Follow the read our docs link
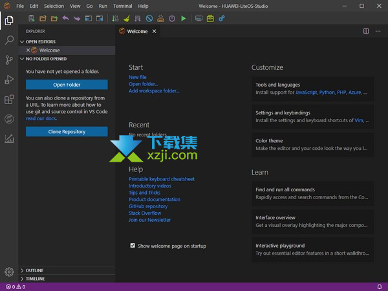The height and width of the screenshot is (291, 388). 41,118
